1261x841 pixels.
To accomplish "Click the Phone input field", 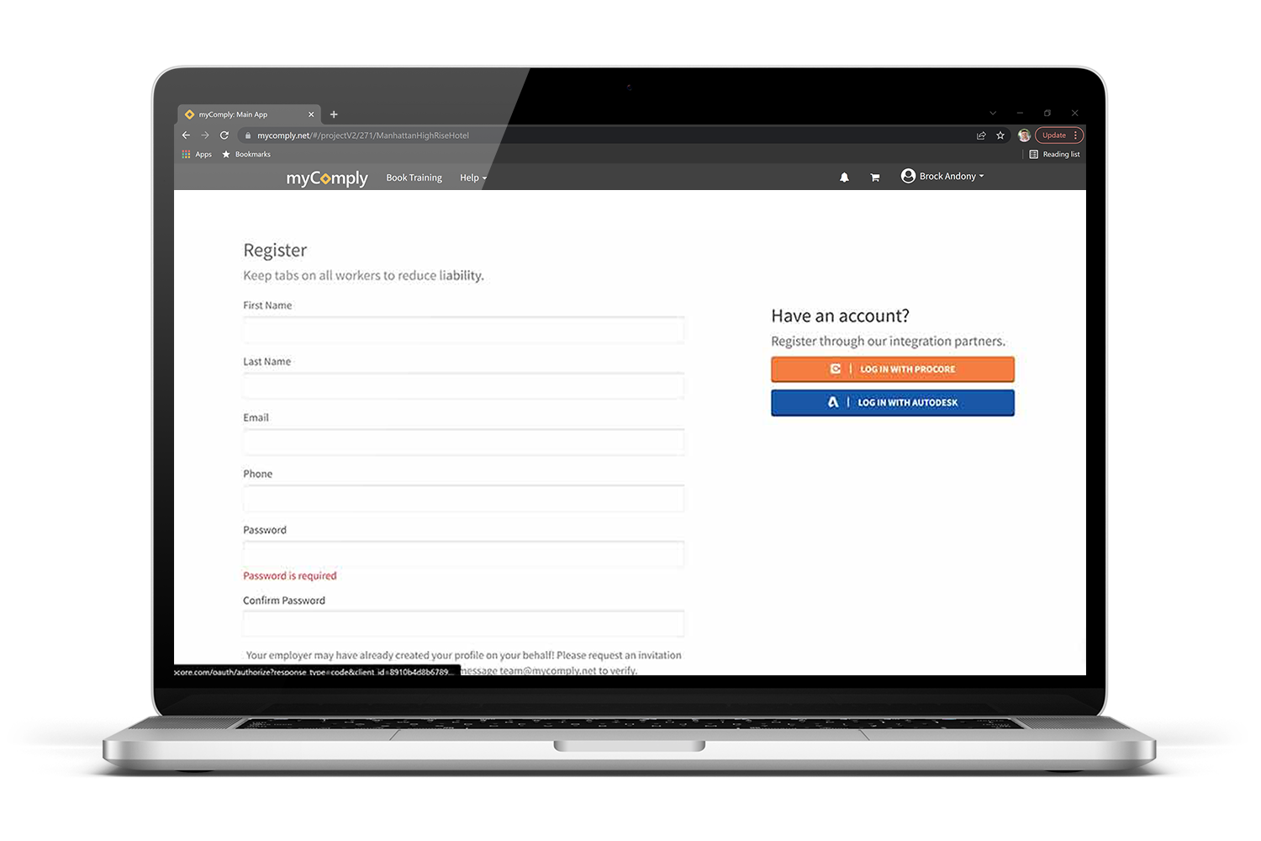I will tap(463, 499).
